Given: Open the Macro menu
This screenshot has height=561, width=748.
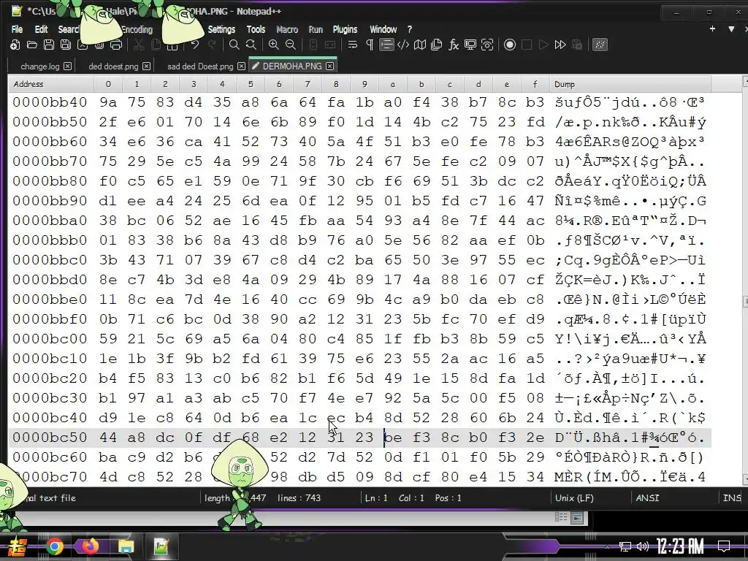Looking at the screenshot, I should (x=287, y=29).
